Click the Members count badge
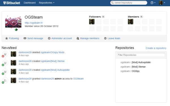170x106 pixels. (141, 17)
